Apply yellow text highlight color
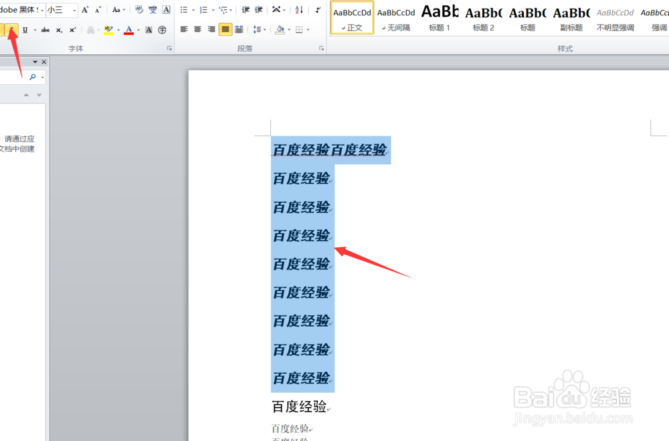 [x=109, y=30]
